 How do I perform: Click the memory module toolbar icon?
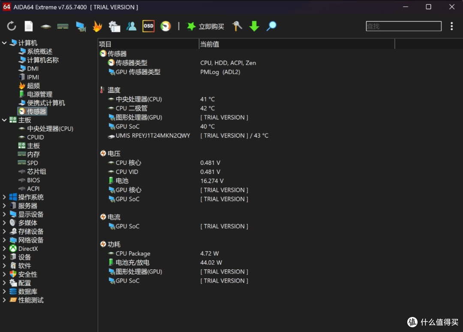coord(63,26)
